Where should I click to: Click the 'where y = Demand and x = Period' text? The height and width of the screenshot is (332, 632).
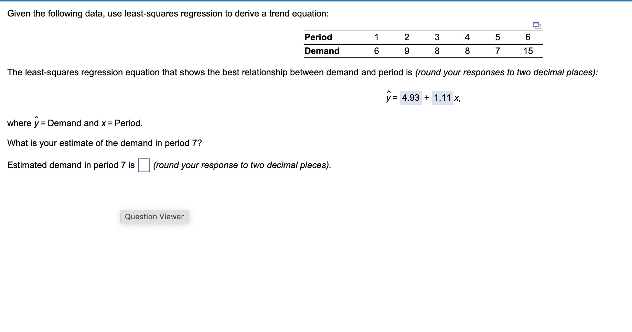(x=74, y=123)
